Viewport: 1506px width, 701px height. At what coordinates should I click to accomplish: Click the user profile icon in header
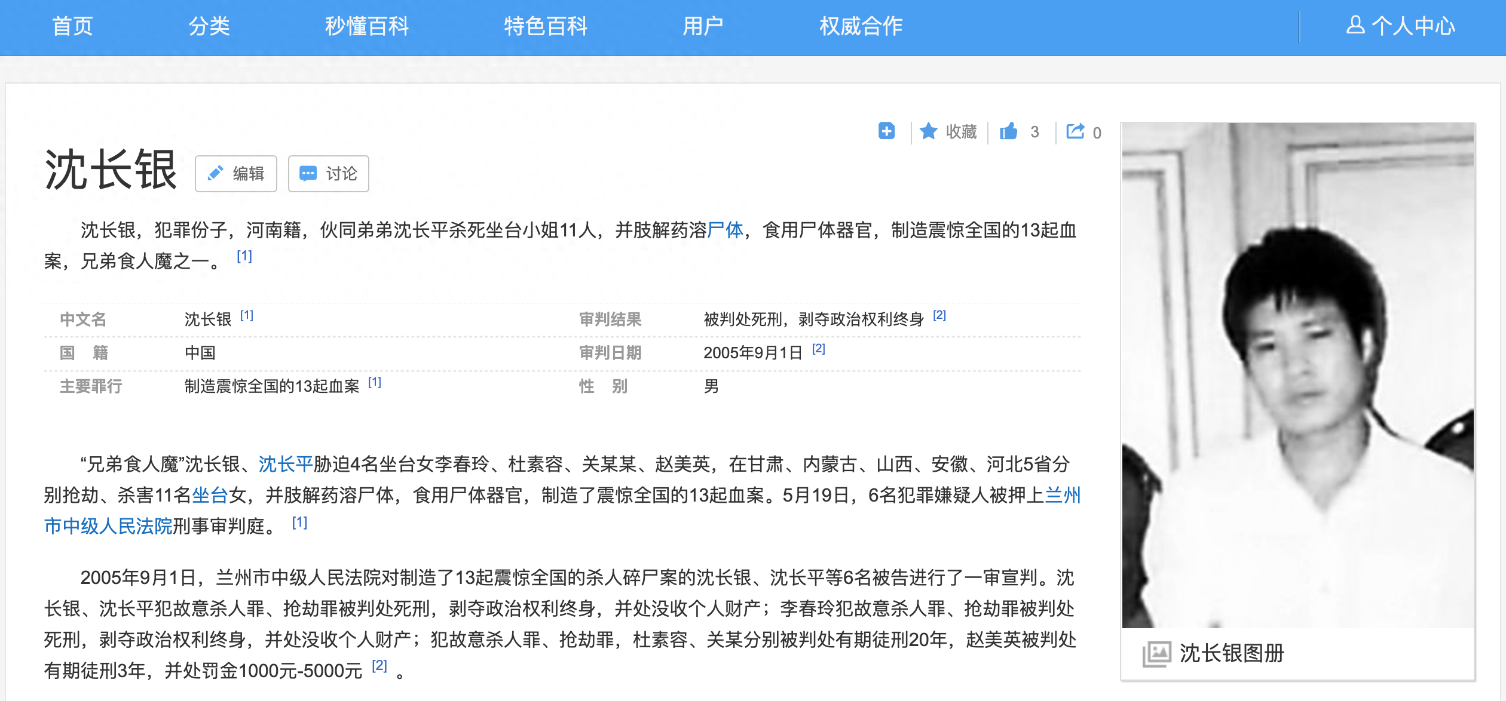click(x=1355, y=26)
